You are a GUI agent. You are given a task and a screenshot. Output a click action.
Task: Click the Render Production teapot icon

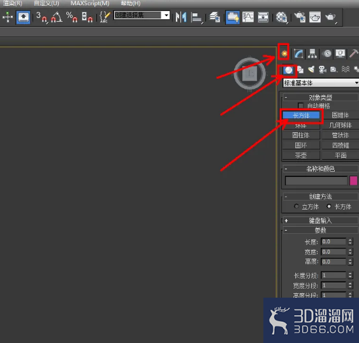click(x=330, y=17)
